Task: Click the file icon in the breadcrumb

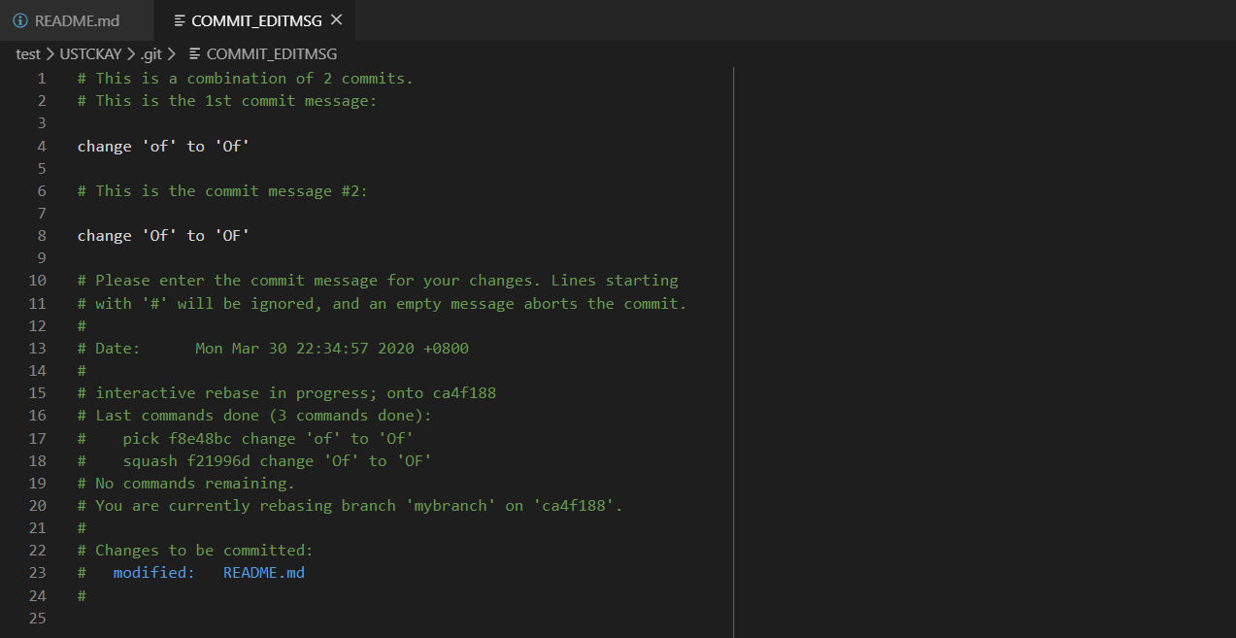Action: click(x=195, y=54)
